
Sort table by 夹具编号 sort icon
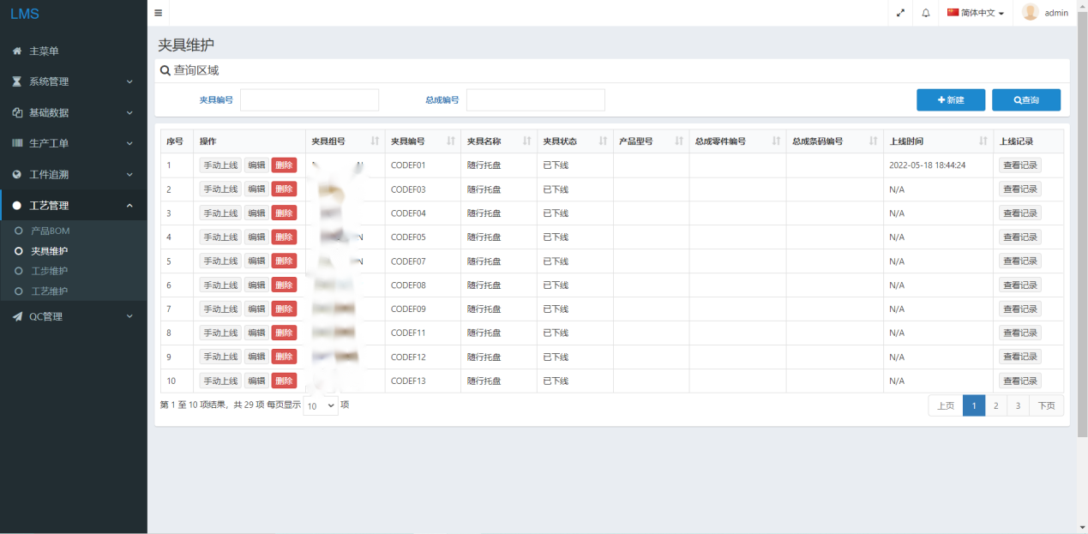[x=451, y=141]
